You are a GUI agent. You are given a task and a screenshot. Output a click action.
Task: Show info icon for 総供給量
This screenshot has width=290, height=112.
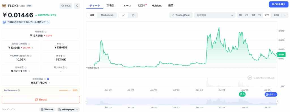[25, 68]
